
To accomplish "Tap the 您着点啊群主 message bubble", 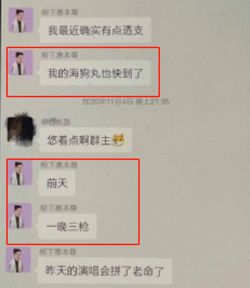I will coord(85,140).
